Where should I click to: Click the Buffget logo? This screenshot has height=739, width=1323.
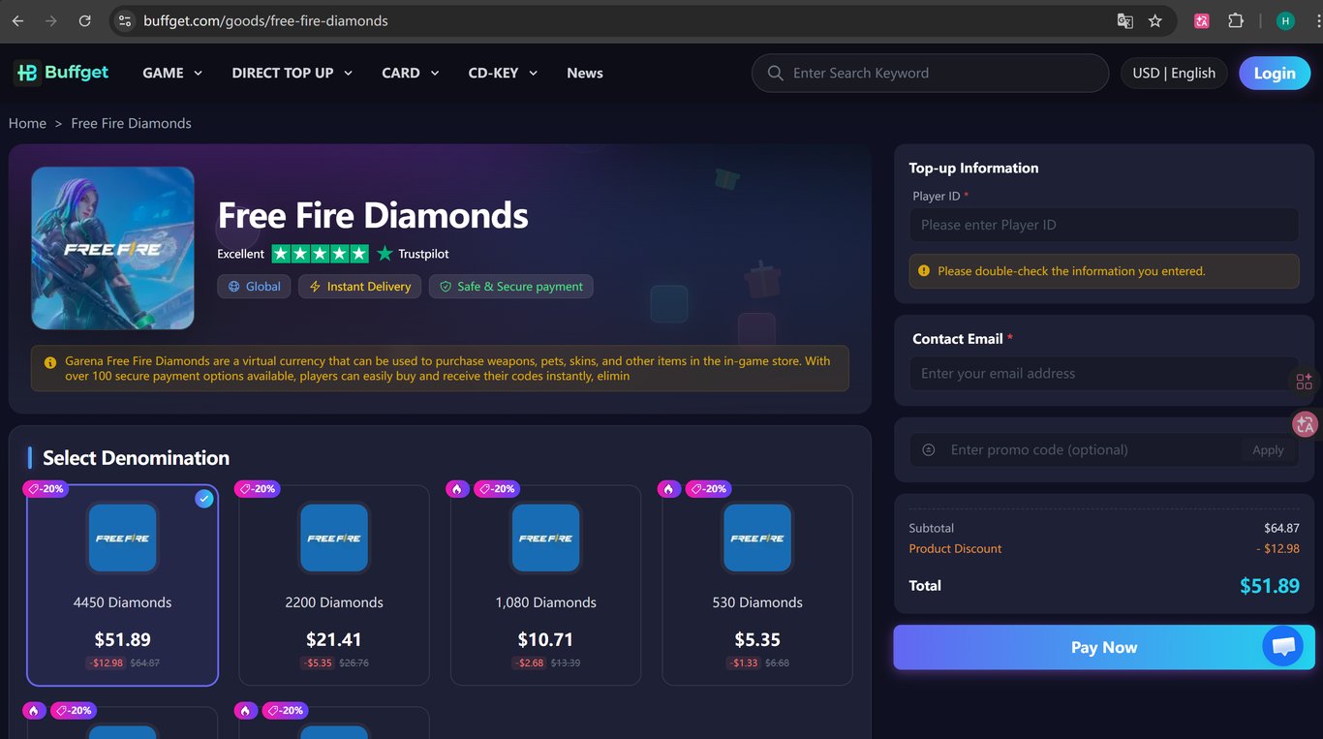coord(62,73)
